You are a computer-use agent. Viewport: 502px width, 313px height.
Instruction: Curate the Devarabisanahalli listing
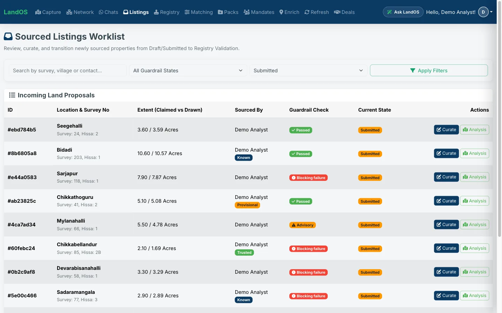[446, 272]
